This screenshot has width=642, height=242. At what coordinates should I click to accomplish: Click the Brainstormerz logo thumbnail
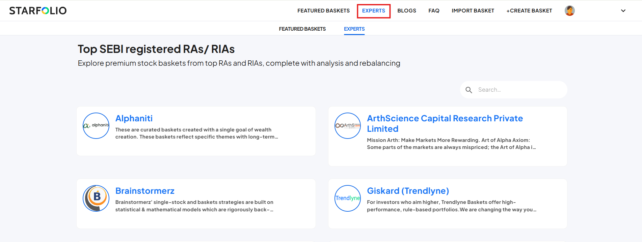96,198
